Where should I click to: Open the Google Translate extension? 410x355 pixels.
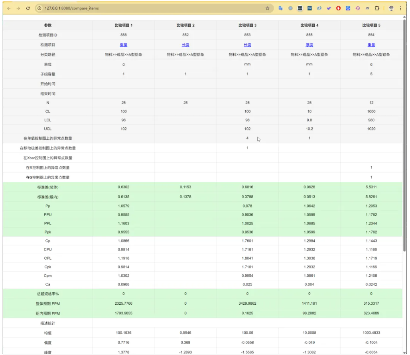click(x=281, y=8)
